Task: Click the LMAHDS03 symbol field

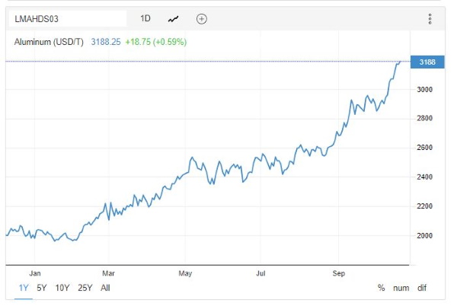Action: coord(68,19)
